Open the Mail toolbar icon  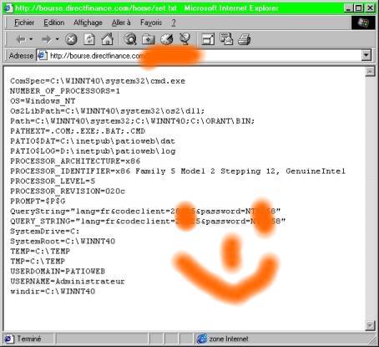[x=226, y=39]
